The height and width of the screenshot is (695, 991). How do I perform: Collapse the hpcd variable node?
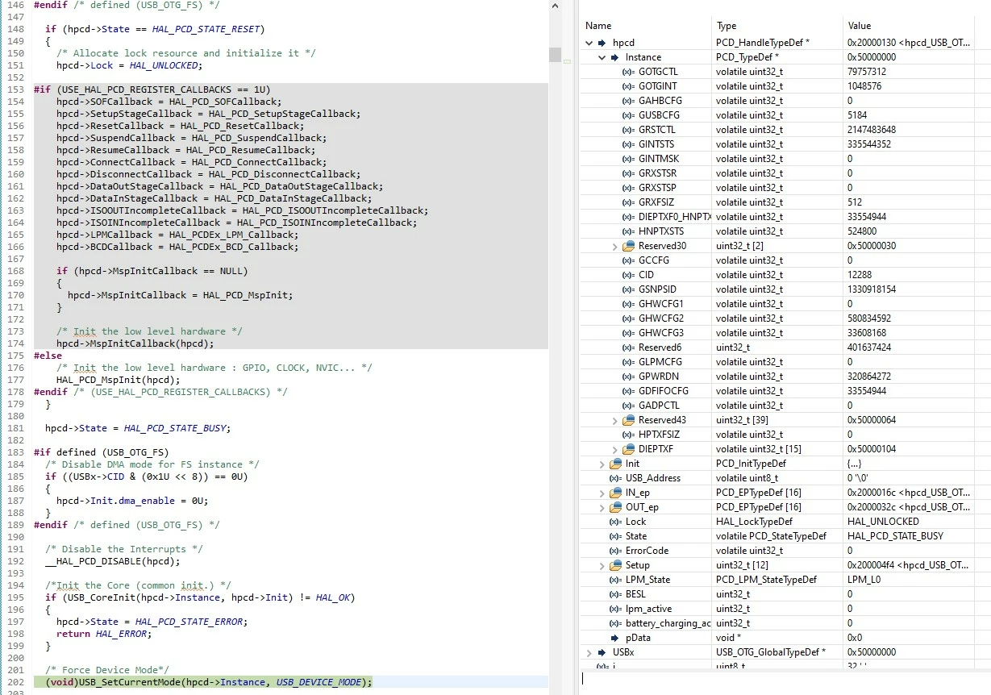(x=589, y=43)
